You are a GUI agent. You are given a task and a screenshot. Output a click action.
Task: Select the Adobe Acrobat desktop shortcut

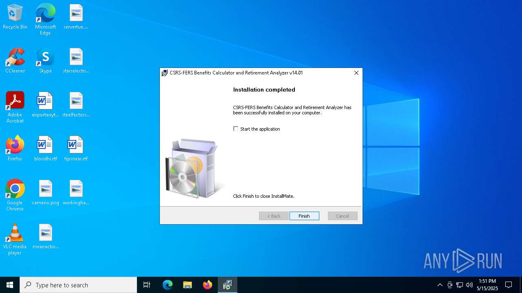click(x=15, y=107)
